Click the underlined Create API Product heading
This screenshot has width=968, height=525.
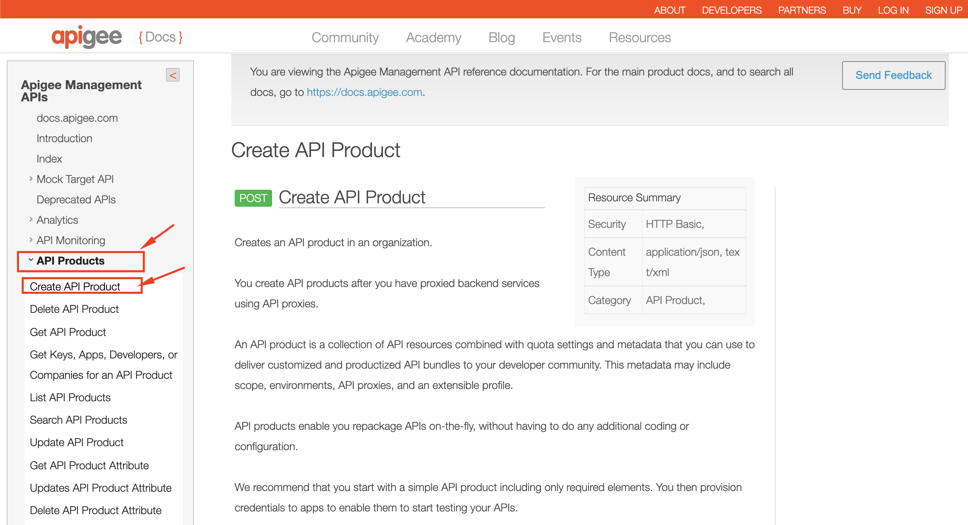tap(352, 197)
